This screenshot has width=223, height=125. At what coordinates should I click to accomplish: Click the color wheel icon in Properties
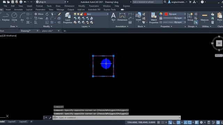pyautogui.click(x=161, y=14)
